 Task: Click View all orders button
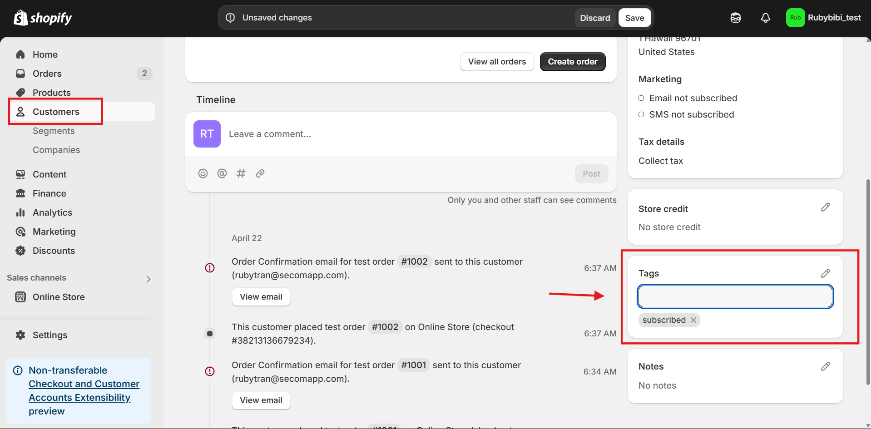pyautogui.click(x=497, y=62)
